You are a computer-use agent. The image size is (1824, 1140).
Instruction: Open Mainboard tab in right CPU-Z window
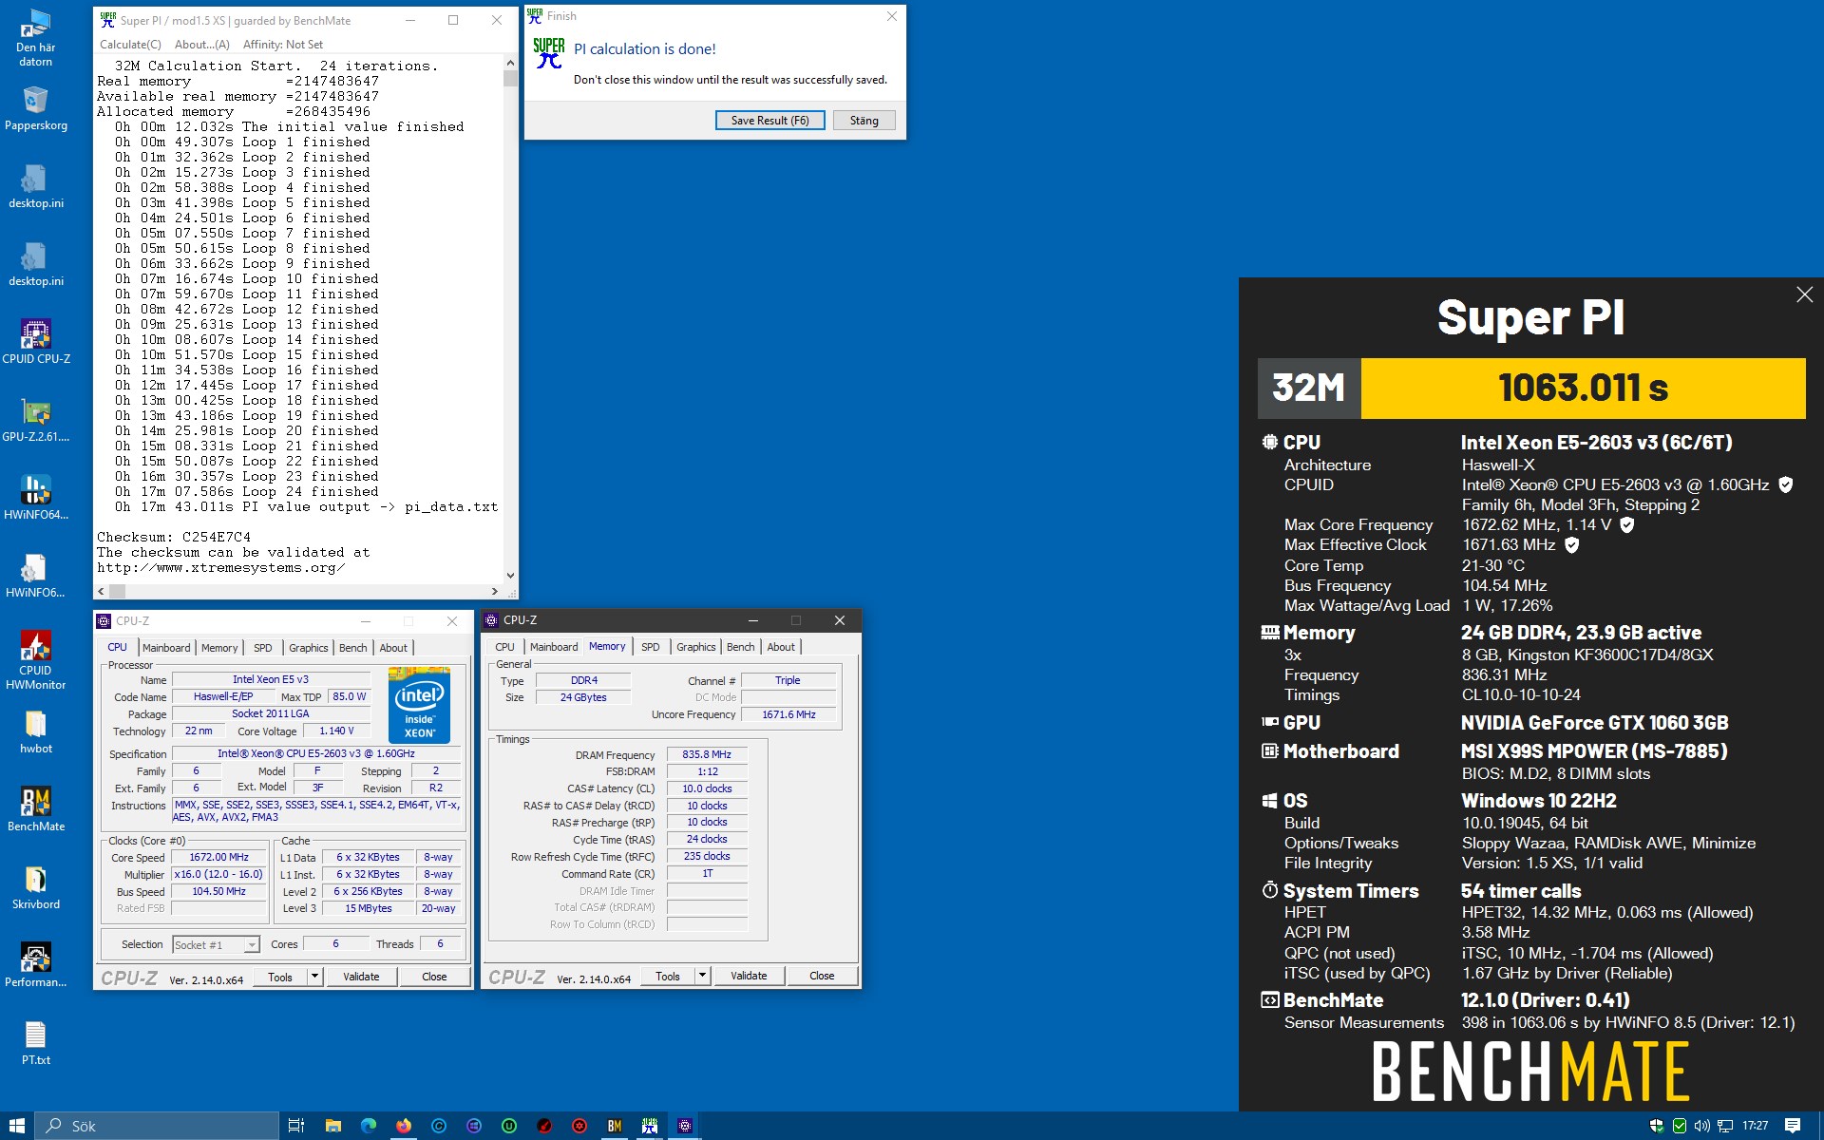pyautogui.click(x=554, y=647)
